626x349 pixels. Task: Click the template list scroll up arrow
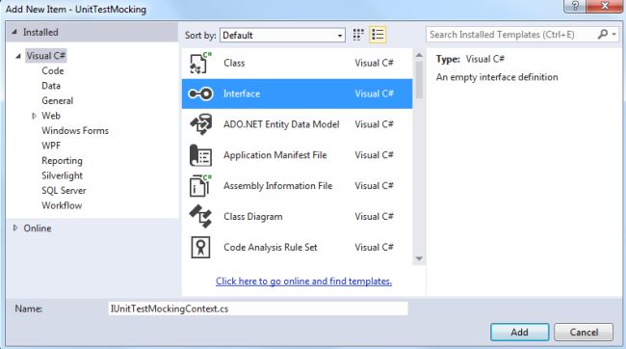click(419, 55)
